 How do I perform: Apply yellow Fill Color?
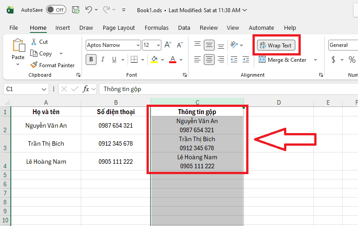tap(154, 60)
